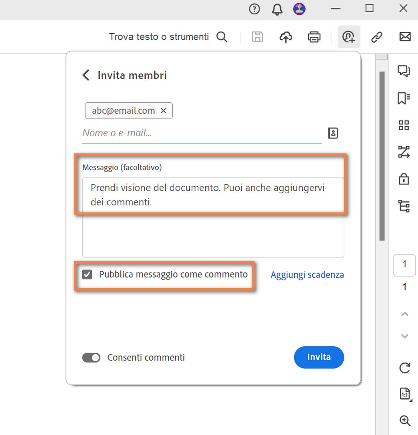Go back from the Invita membri panel

click(x=85, y=75)
